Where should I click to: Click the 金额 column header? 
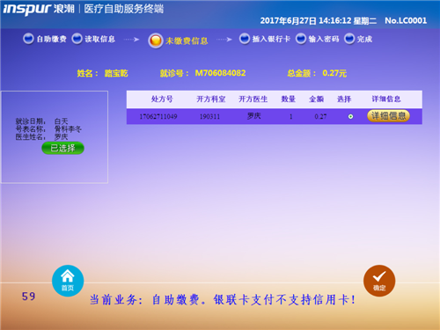(x=316, y=99)
